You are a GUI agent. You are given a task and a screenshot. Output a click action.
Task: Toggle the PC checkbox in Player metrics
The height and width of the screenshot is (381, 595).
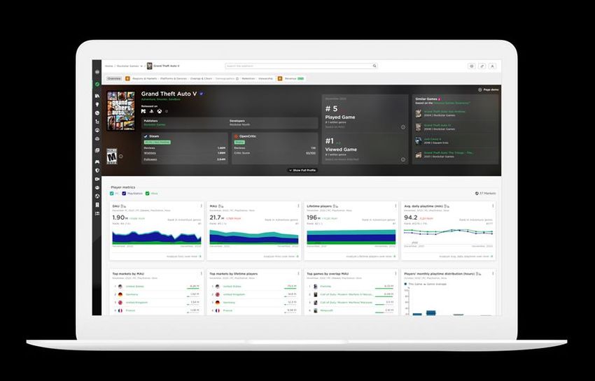112,194
